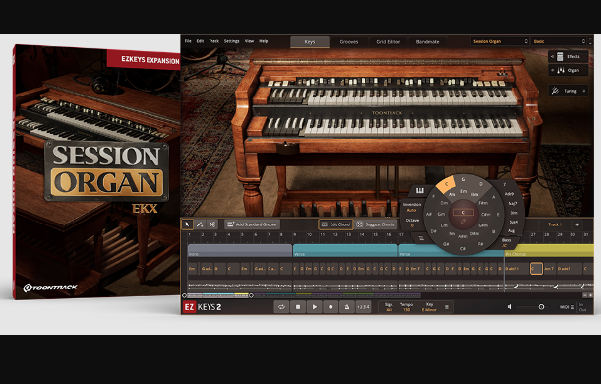Click the Edit Chord button

(335, 224)
